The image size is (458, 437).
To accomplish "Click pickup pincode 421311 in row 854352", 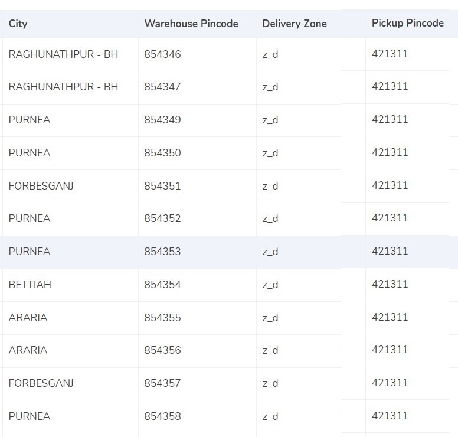I will [x=390, y=218].
